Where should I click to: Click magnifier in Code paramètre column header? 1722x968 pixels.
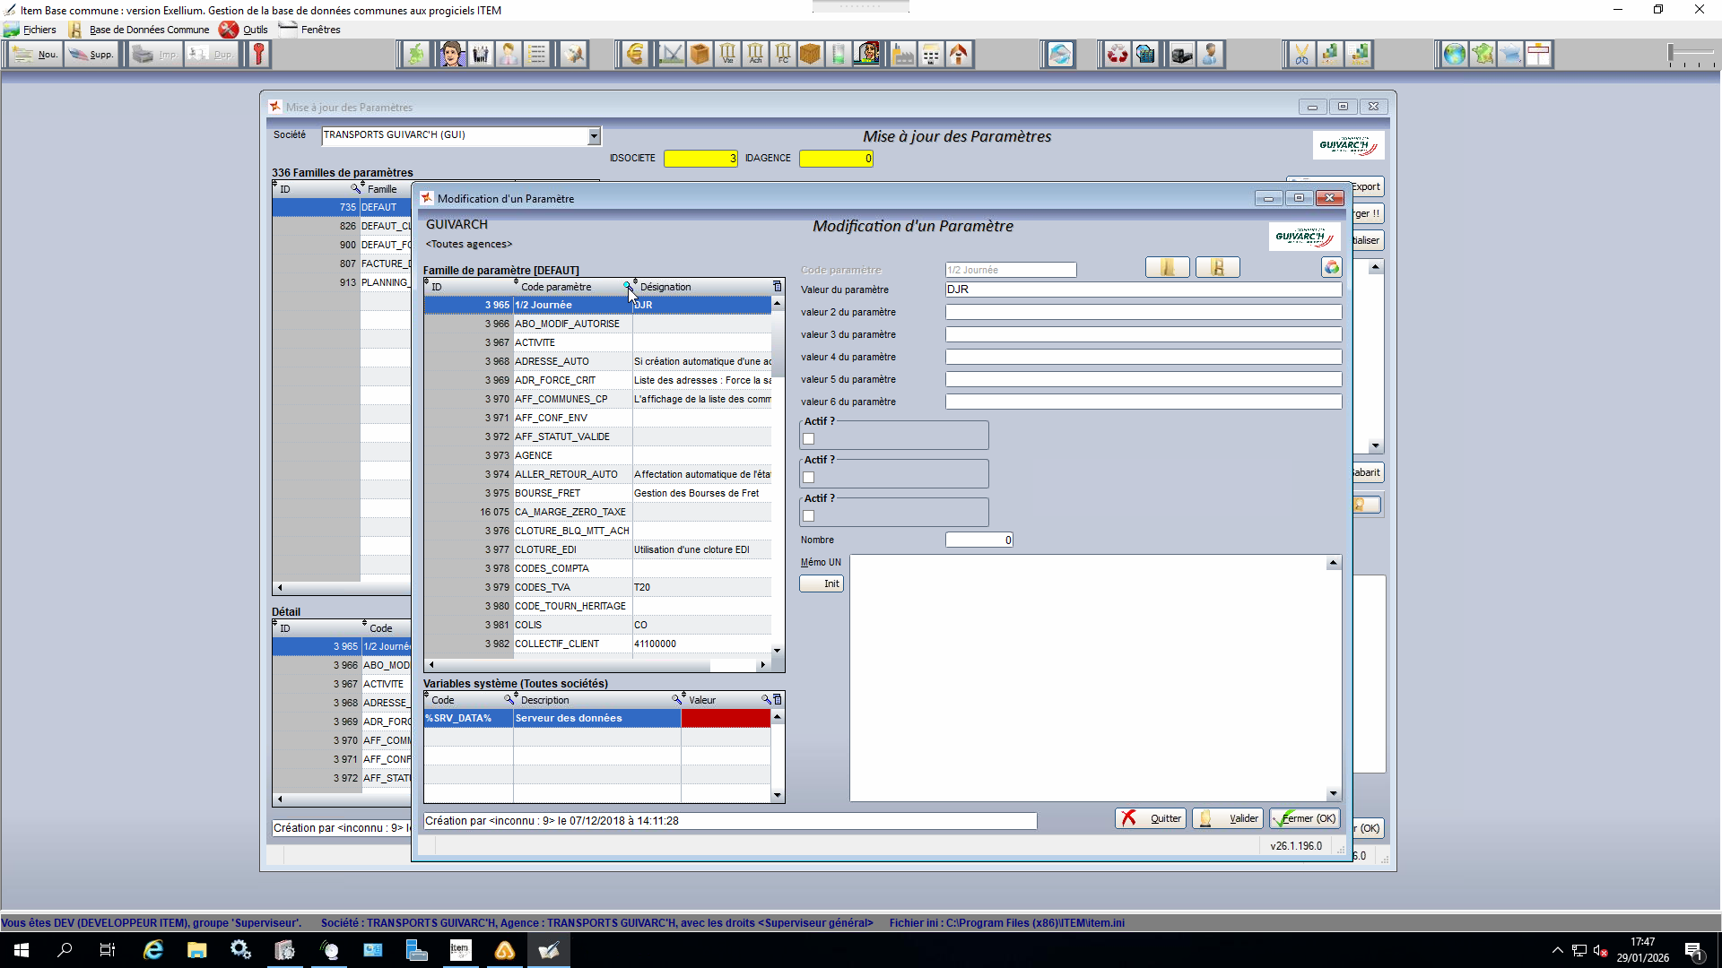pos(627,287)
